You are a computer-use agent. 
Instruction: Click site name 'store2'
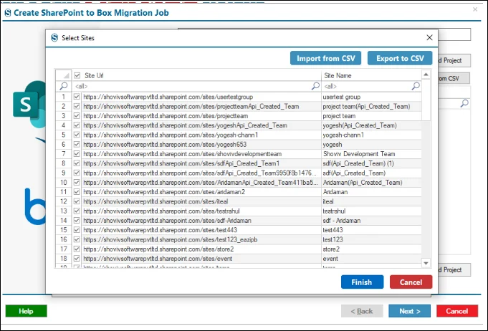[x=331, y=249]
